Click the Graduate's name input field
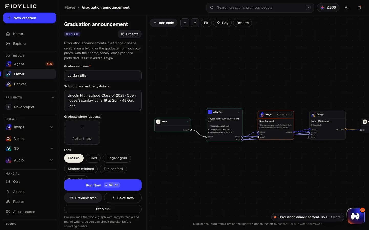The image size is (369, 230). 103,76
